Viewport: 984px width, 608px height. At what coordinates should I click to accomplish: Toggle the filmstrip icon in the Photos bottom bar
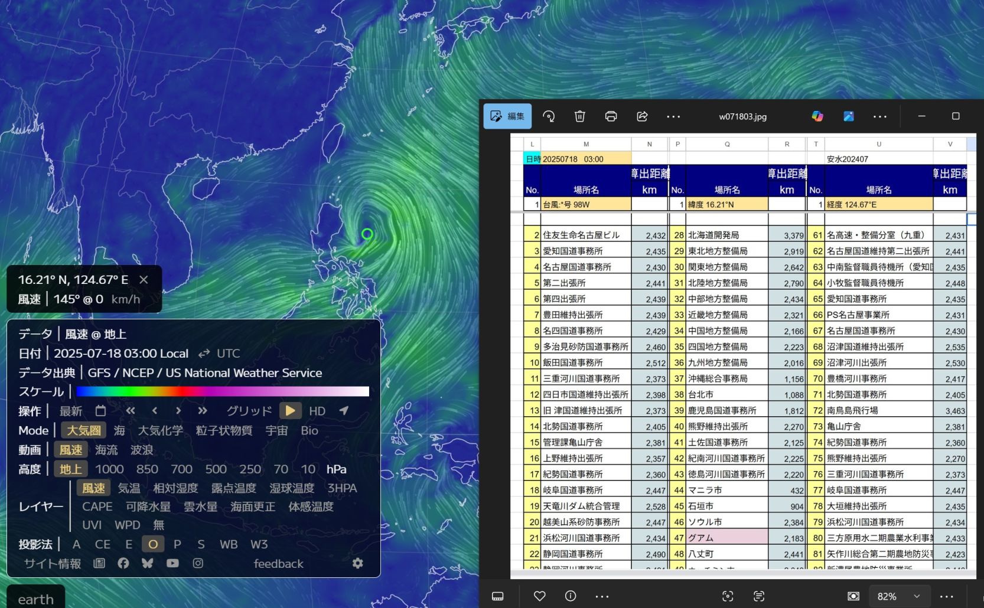pos(498,596)
